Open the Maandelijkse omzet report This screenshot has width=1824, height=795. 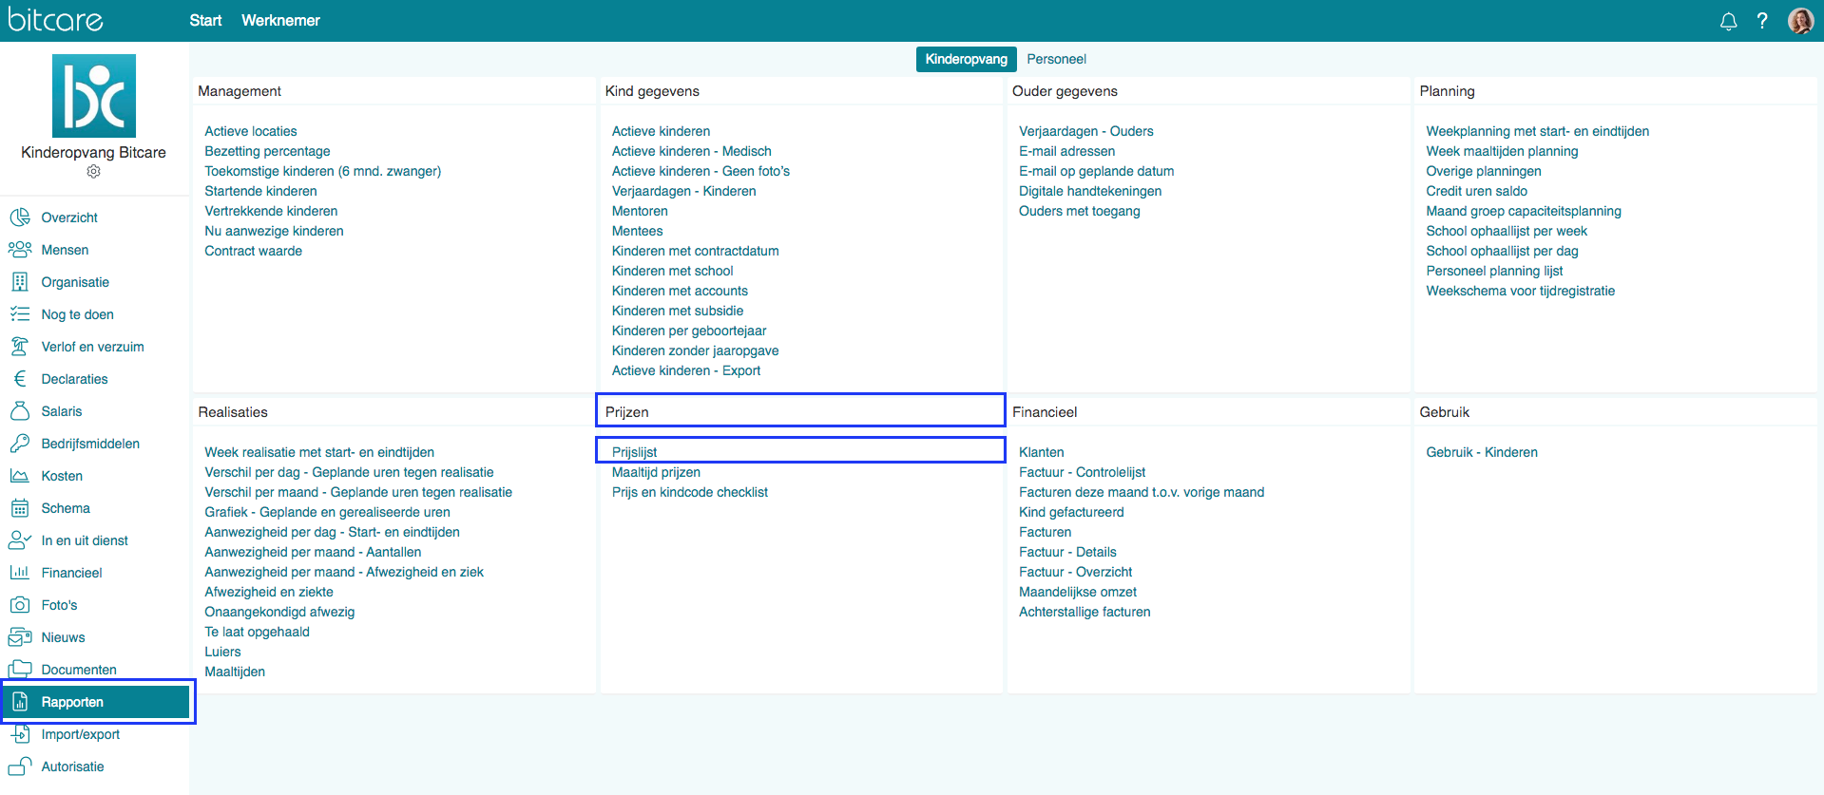pos(1078,592)
